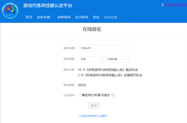The height and width of the screenshot is (123, 187).
Task: Click the user profile icon in header
Action: (163, 5)
